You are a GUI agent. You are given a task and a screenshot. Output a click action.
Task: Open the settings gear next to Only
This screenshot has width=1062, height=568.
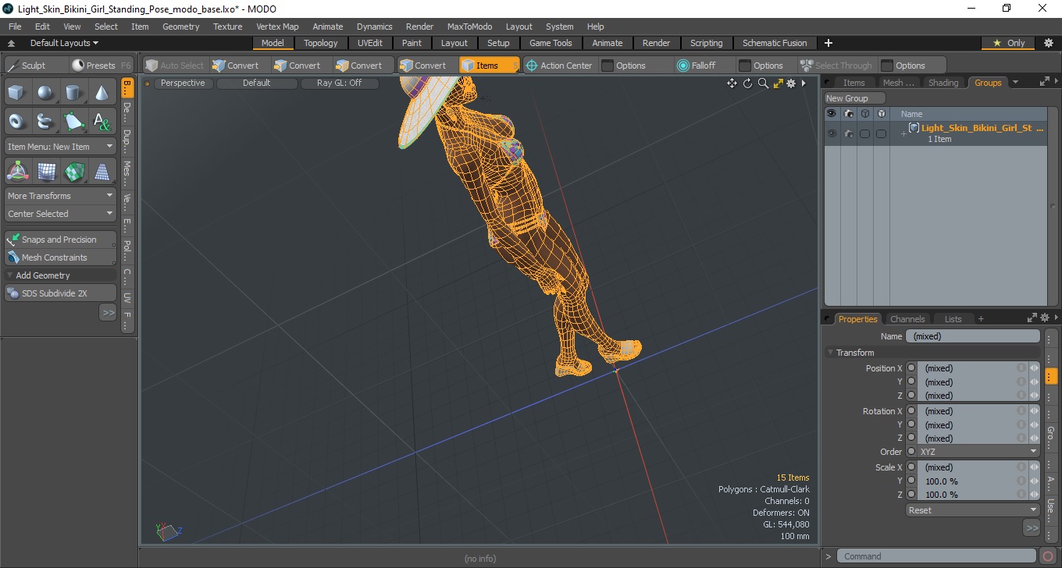1048,43
